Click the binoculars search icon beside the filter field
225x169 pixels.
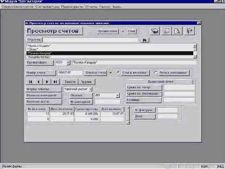coord(145,40)
